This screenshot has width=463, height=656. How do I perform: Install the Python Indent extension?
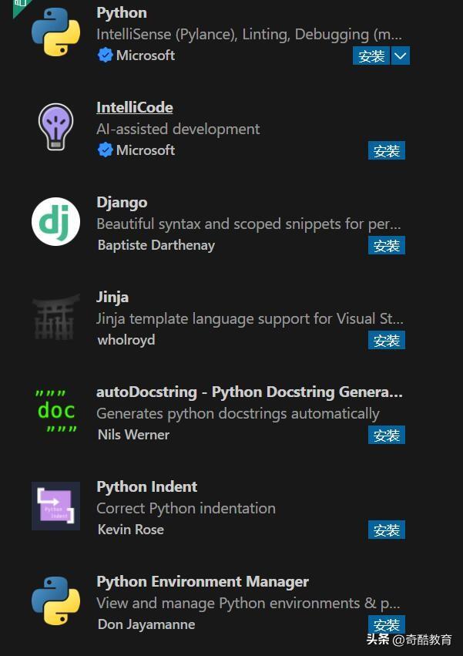click(x=387, y=530)
